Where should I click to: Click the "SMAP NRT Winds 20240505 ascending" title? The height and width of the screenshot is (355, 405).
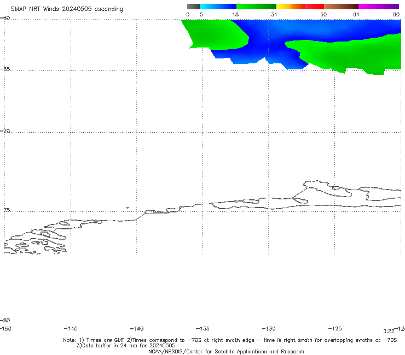pos(67,9)
